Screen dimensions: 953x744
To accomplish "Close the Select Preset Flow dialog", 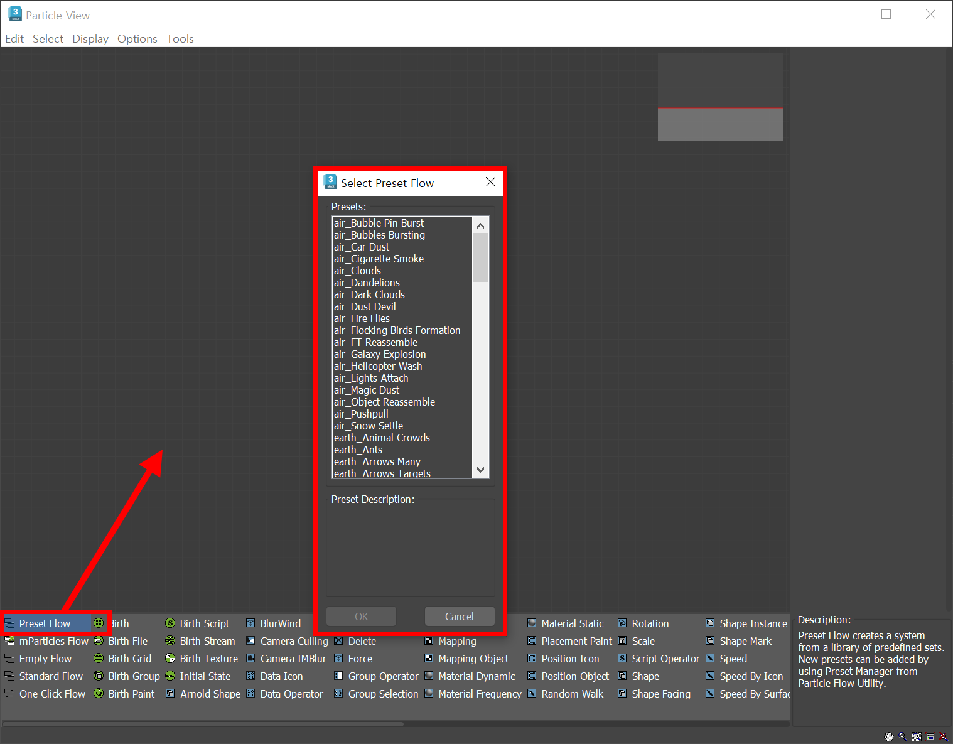I will 491,182.
